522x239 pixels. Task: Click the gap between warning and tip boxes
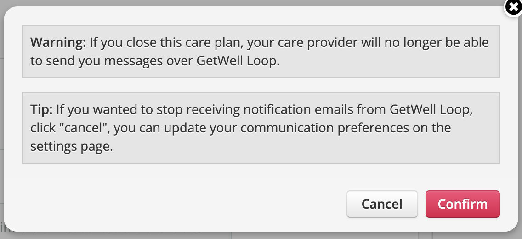tap(261, 85)
